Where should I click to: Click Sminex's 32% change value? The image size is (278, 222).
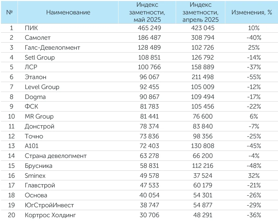254,176
